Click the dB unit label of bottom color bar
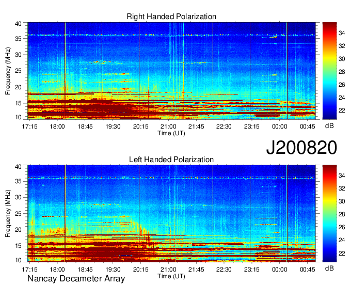Screen dimensions: 351x285 [x=329, y=268]
